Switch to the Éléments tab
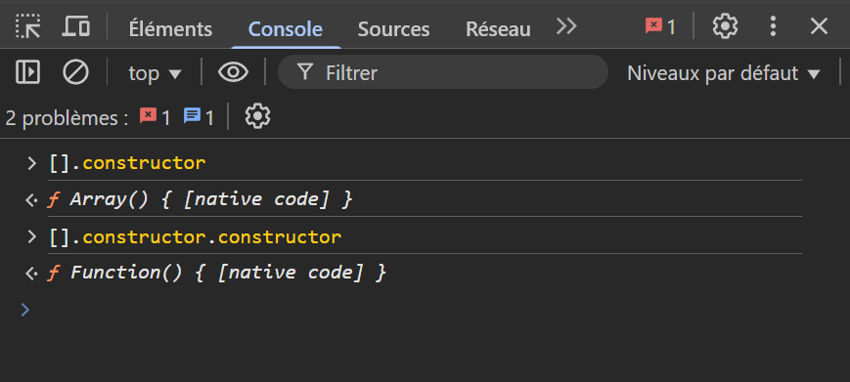 coord(170,28)
